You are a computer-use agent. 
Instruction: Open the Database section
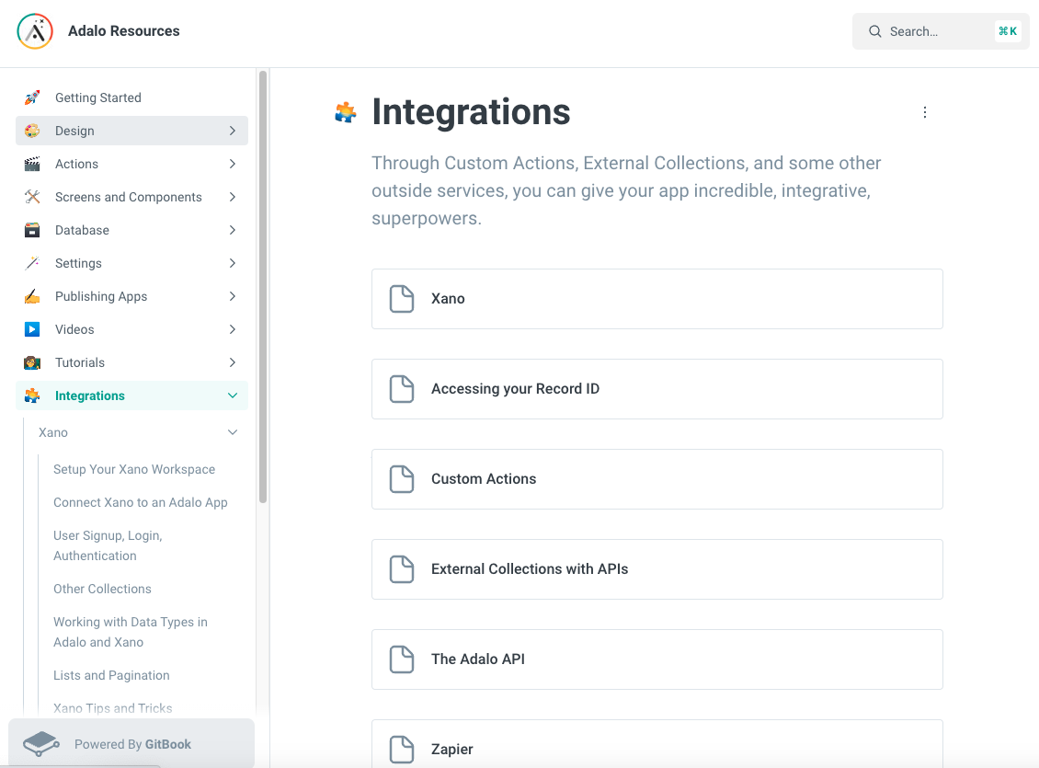pos(131,230)
